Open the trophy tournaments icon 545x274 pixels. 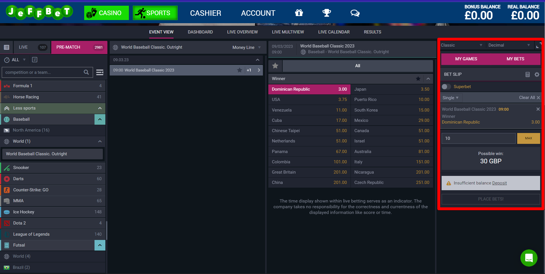pos(327,13)
